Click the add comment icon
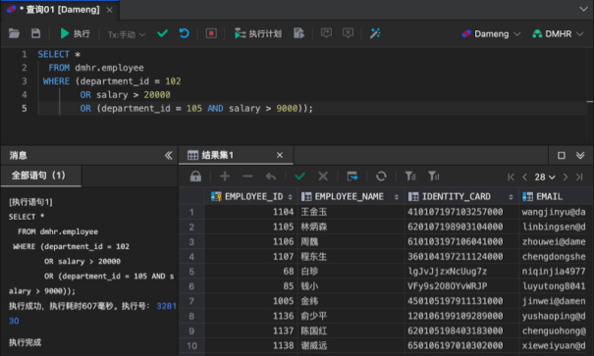This screenshot has height=356, width=594. 326,33
